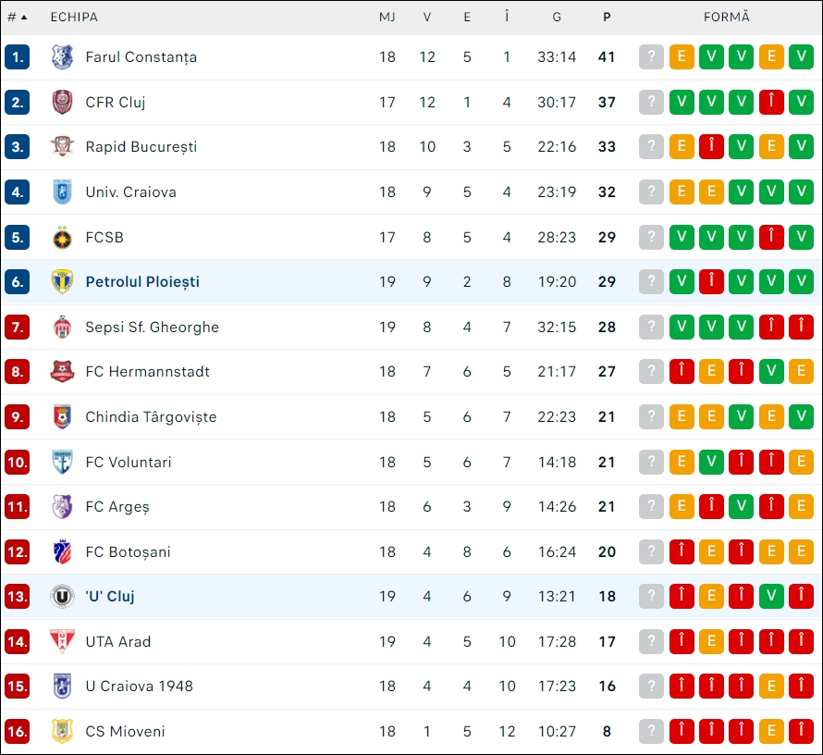This screenshot has height=755, width=823.
Task: Click CFR Cluj's red Î loss badge
Action: [x=771, y=102]
